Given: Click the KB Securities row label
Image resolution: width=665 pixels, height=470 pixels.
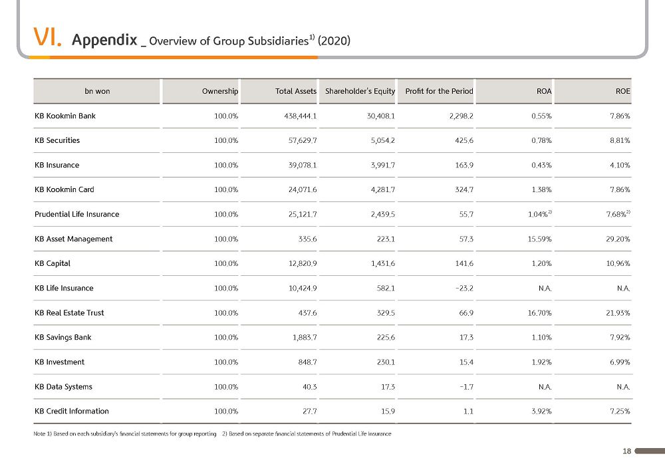Looking at the screenshot, I should pos(57,140).
